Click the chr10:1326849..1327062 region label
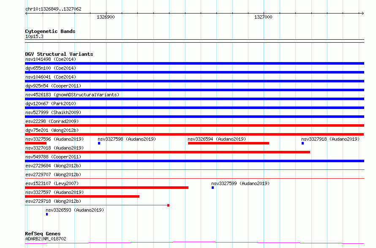The image size is (376, 248). [x=53, y=9]
